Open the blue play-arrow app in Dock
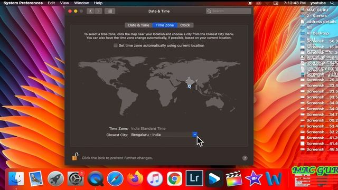Image resolution: width=338 pixels, height=190 pixels. click(x=214, y=178)
